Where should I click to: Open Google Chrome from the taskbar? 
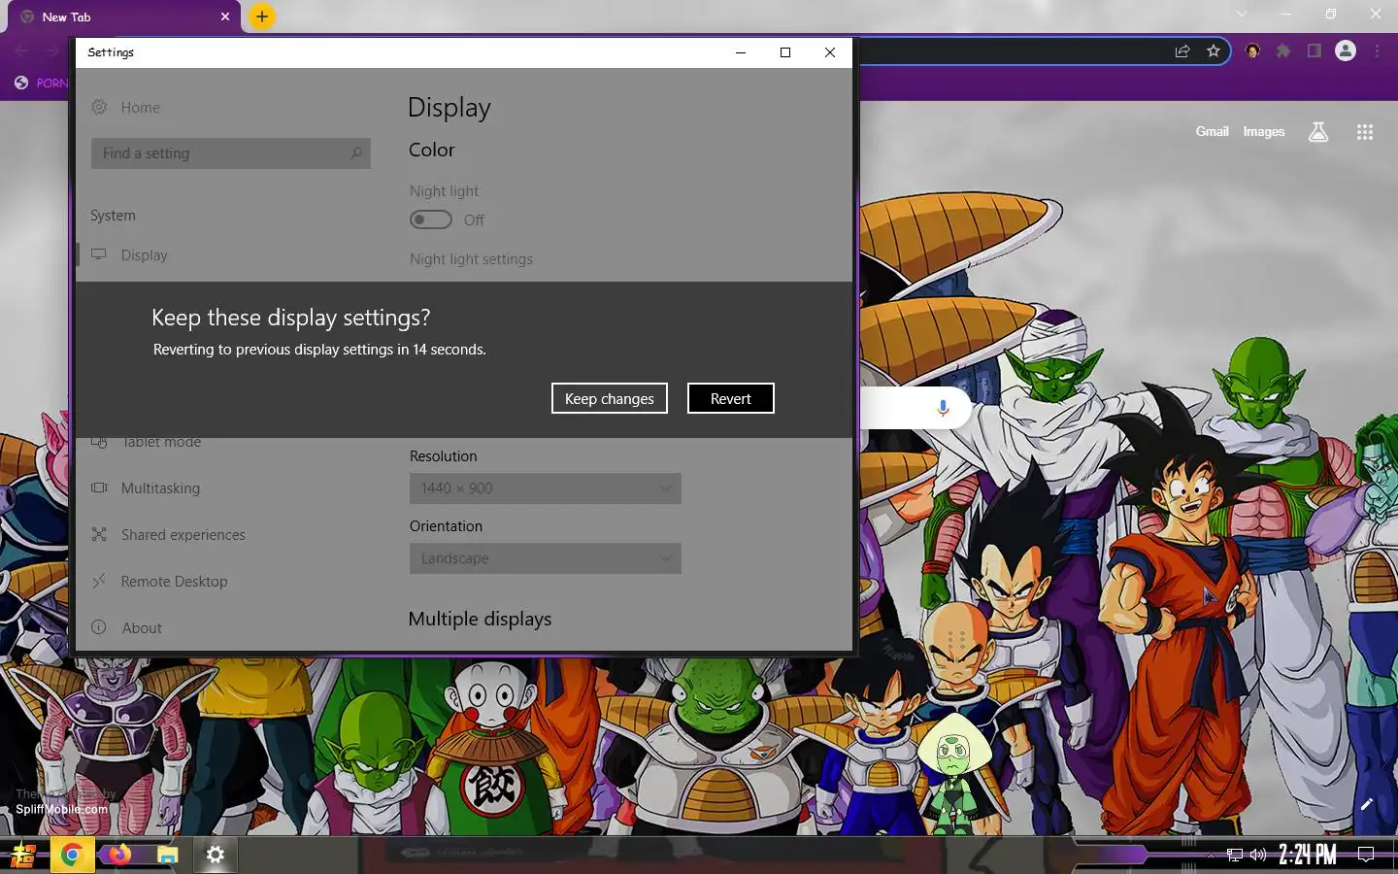pos(71,856)
